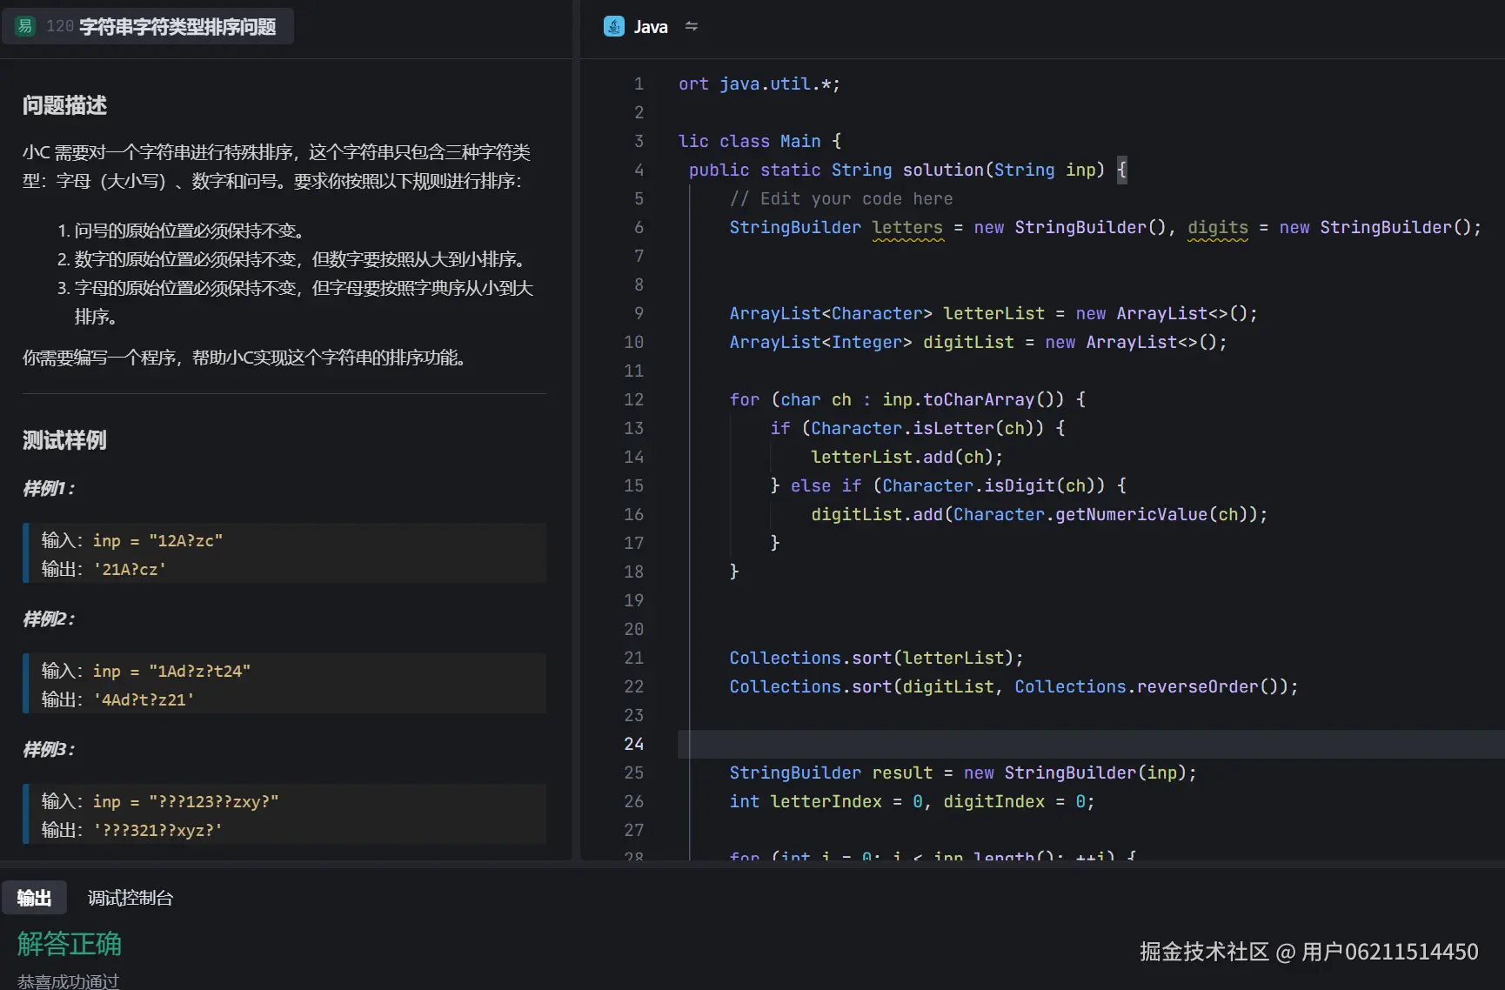Click line number 12 in the editor gutter
1505x990 pixels.
tap(634, 400)
